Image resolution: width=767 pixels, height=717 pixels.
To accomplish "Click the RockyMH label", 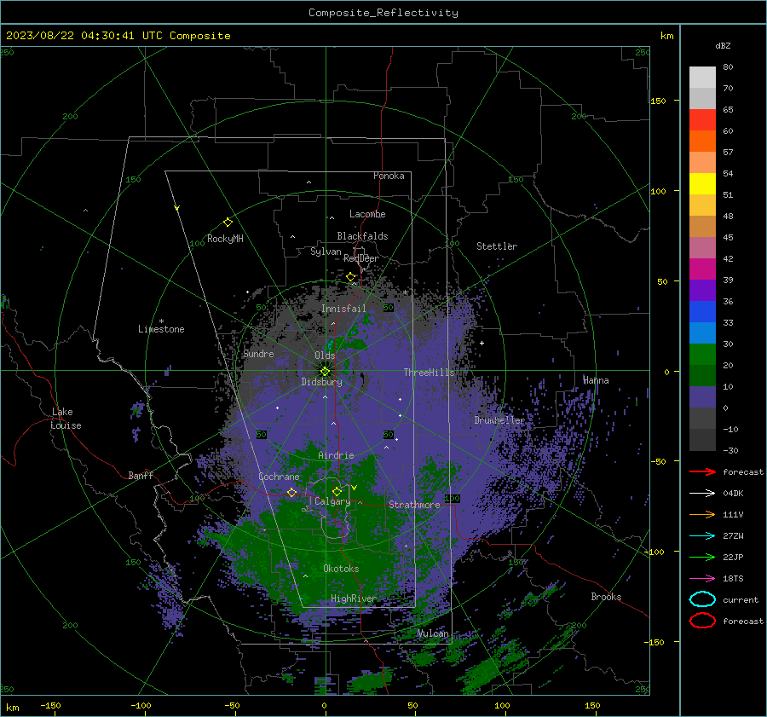I will pos(225,239).
